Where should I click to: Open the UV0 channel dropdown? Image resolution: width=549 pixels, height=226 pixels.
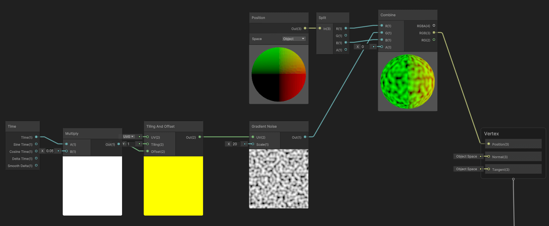tap(129, 137)
